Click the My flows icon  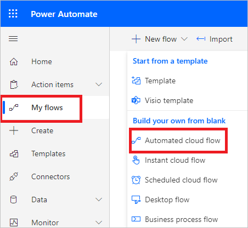(14, 107)
